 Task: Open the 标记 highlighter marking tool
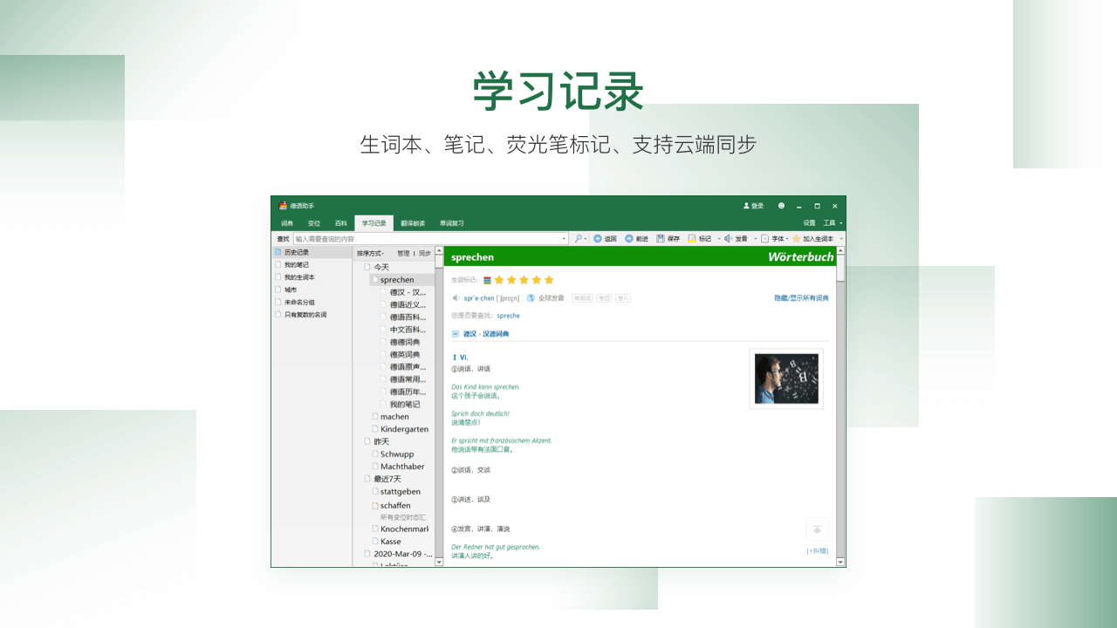point(691,238)
